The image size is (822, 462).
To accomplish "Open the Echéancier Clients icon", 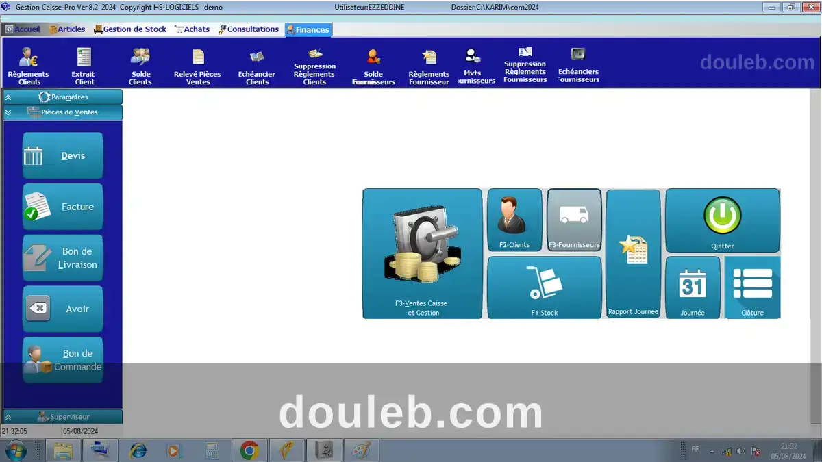I will click(257, 66).
